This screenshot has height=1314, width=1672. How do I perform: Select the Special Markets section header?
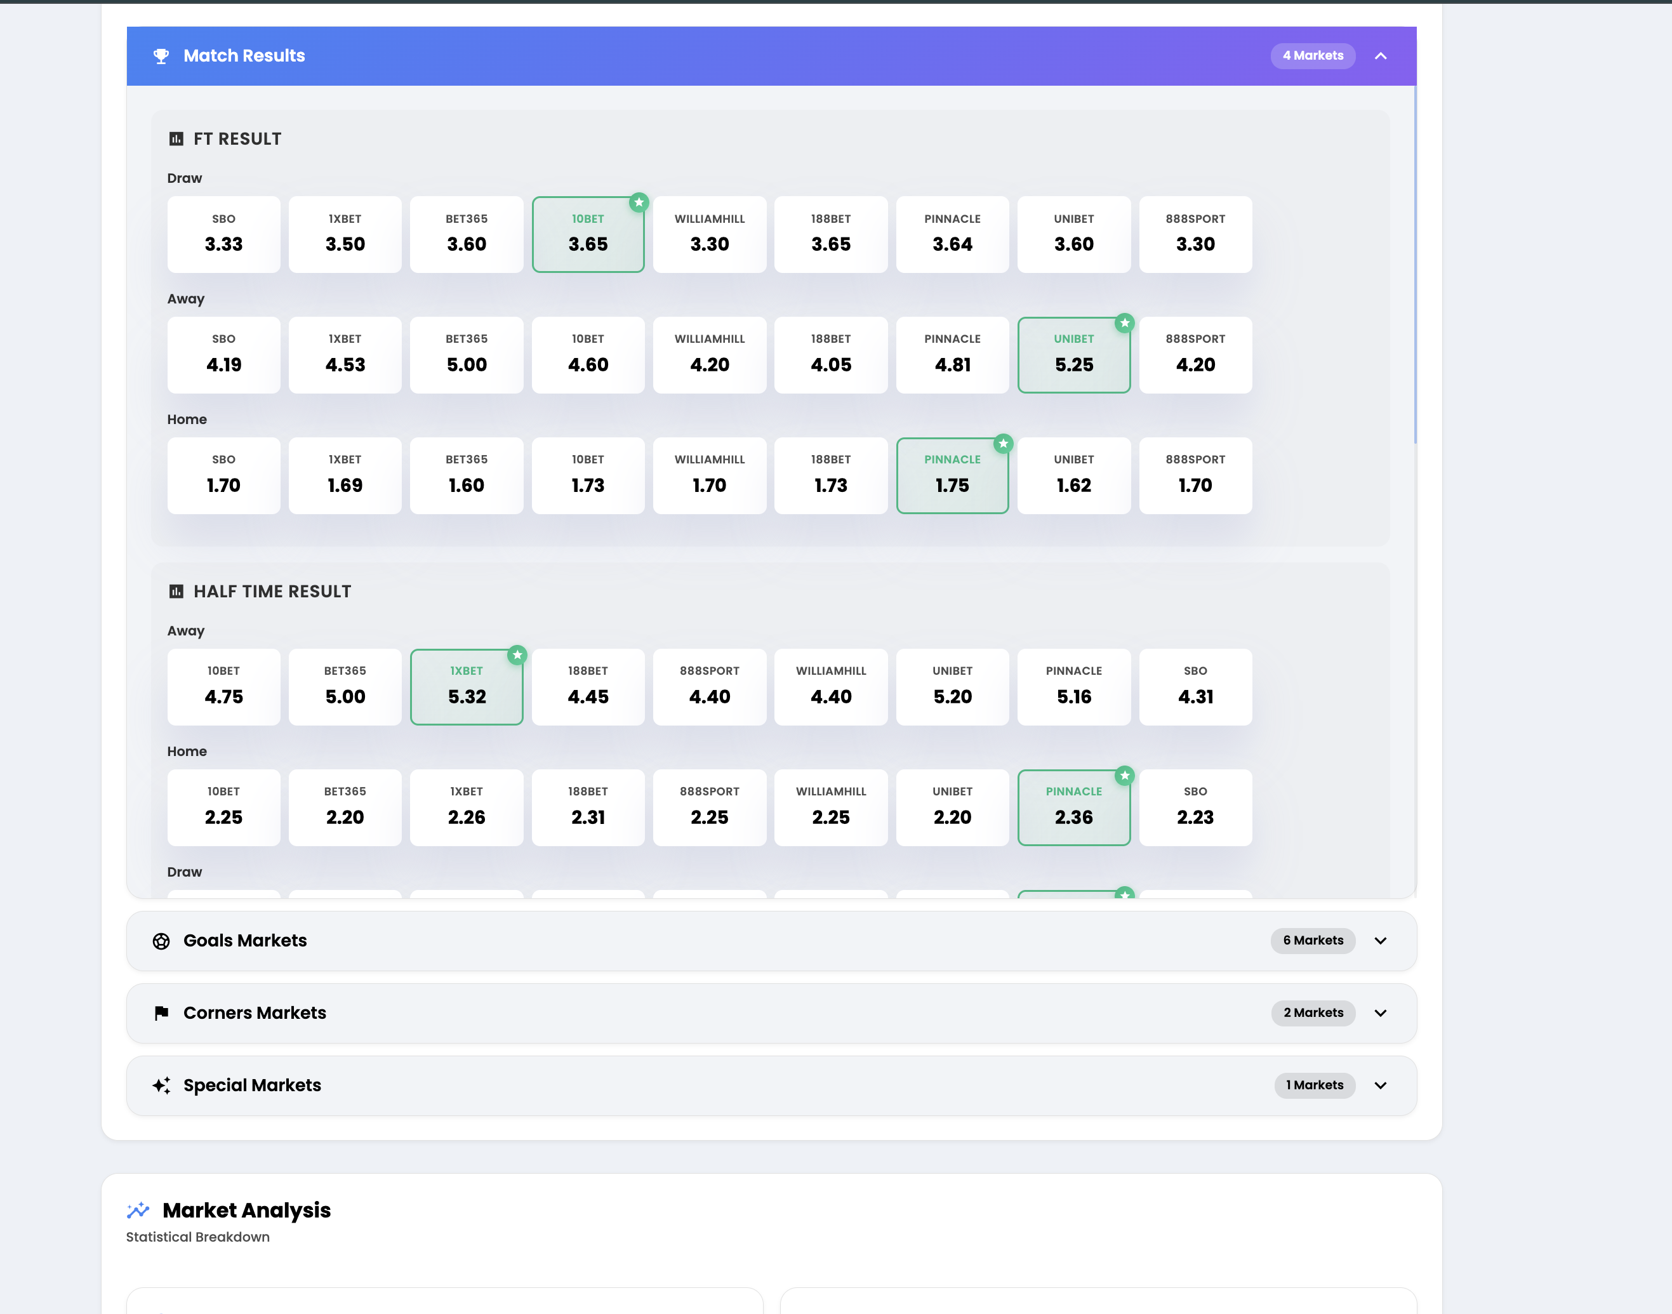point(252,1085)
